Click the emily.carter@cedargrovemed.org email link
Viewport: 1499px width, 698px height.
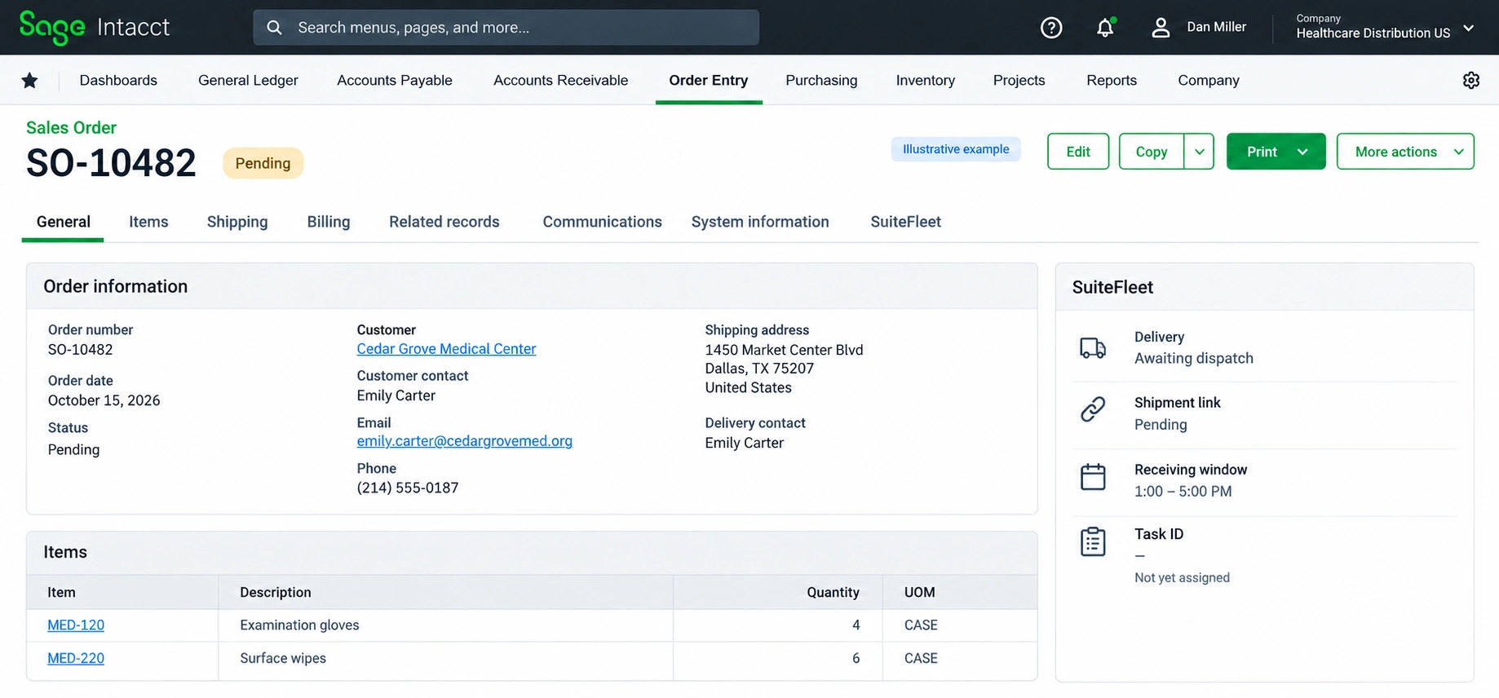(x=465, y=441)
